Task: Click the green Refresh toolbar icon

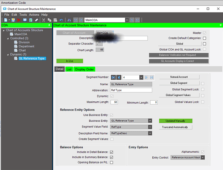Action: 31,20
